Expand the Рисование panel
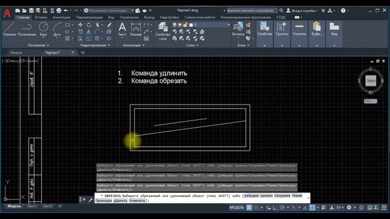The width and height of the screenshot is (390, 219). [38, 45]
